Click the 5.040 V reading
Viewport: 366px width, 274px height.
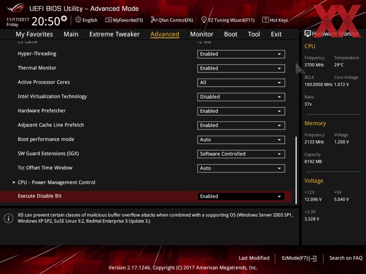coord(342,199)
